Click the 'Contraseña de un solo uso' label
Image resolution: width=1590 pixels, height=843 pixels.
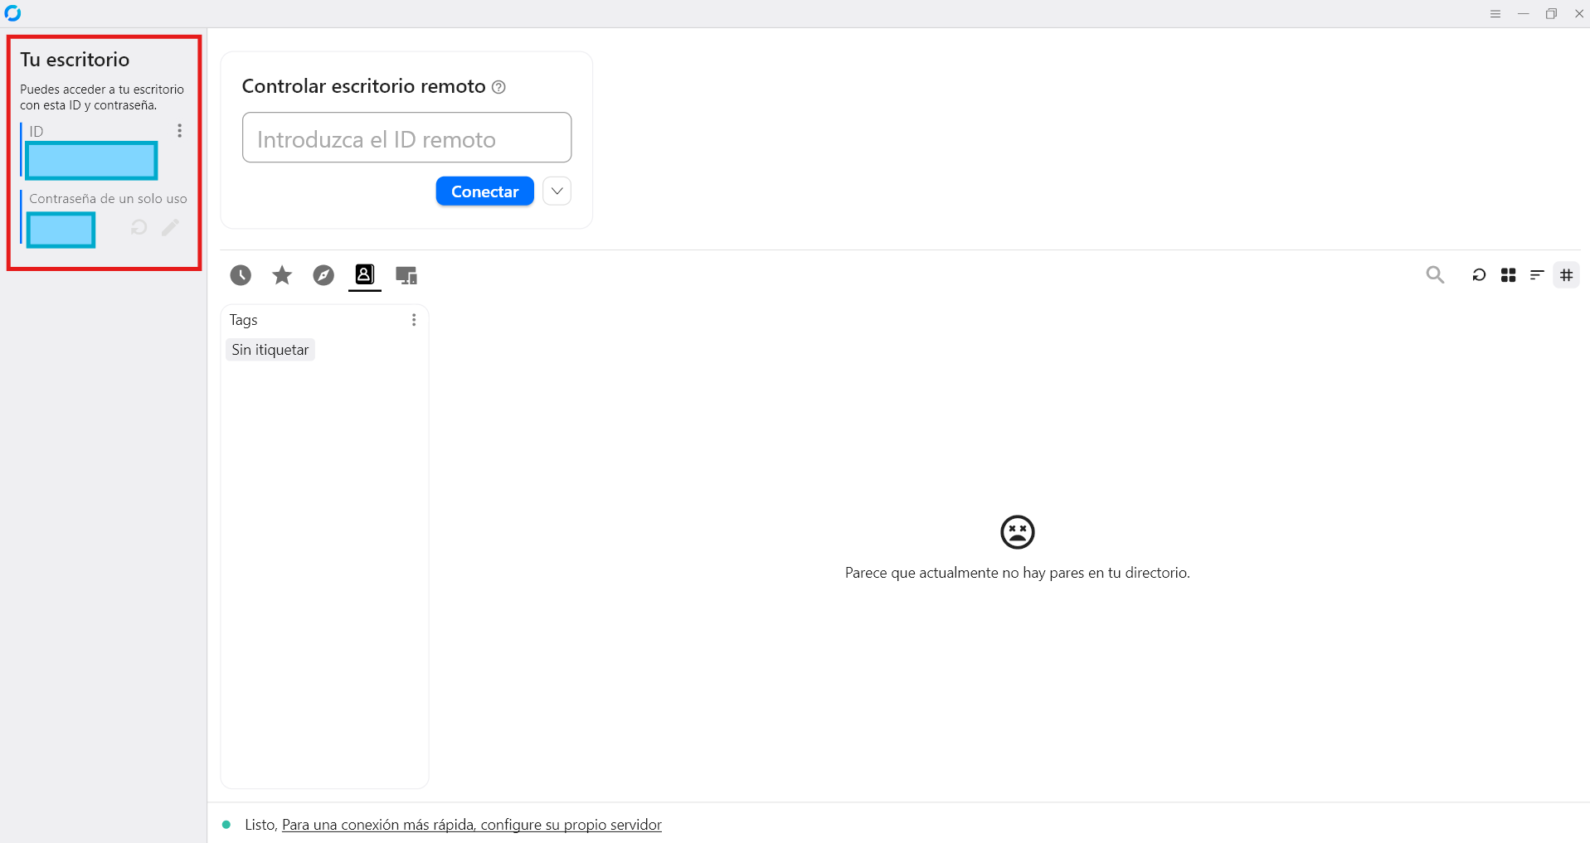[x=108, y=199]
